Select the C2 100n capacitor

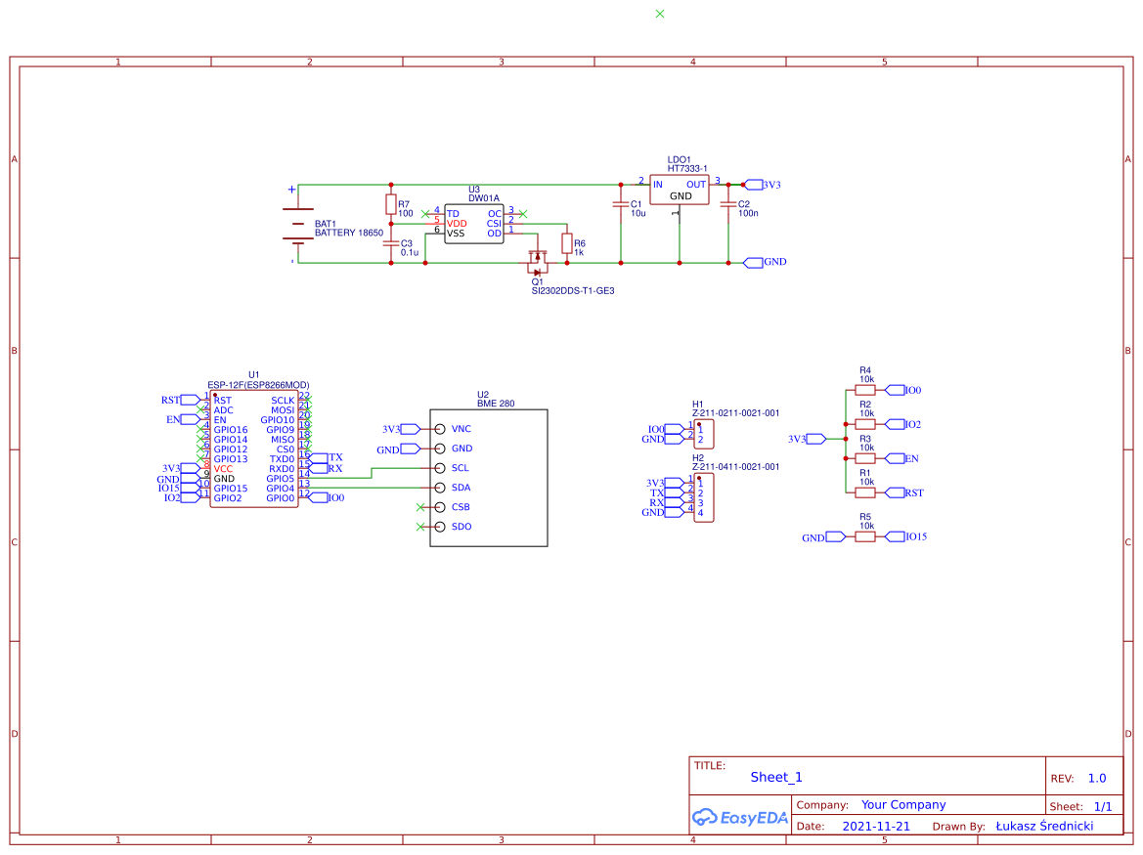click(727, 205)
